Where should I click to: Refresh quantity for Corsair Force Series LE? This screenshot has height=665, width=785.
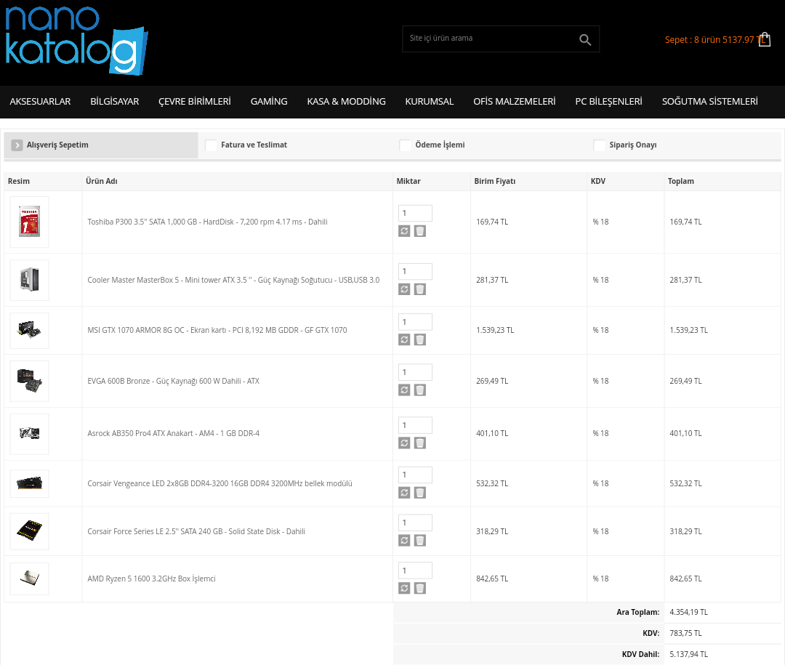click(404, 540)
